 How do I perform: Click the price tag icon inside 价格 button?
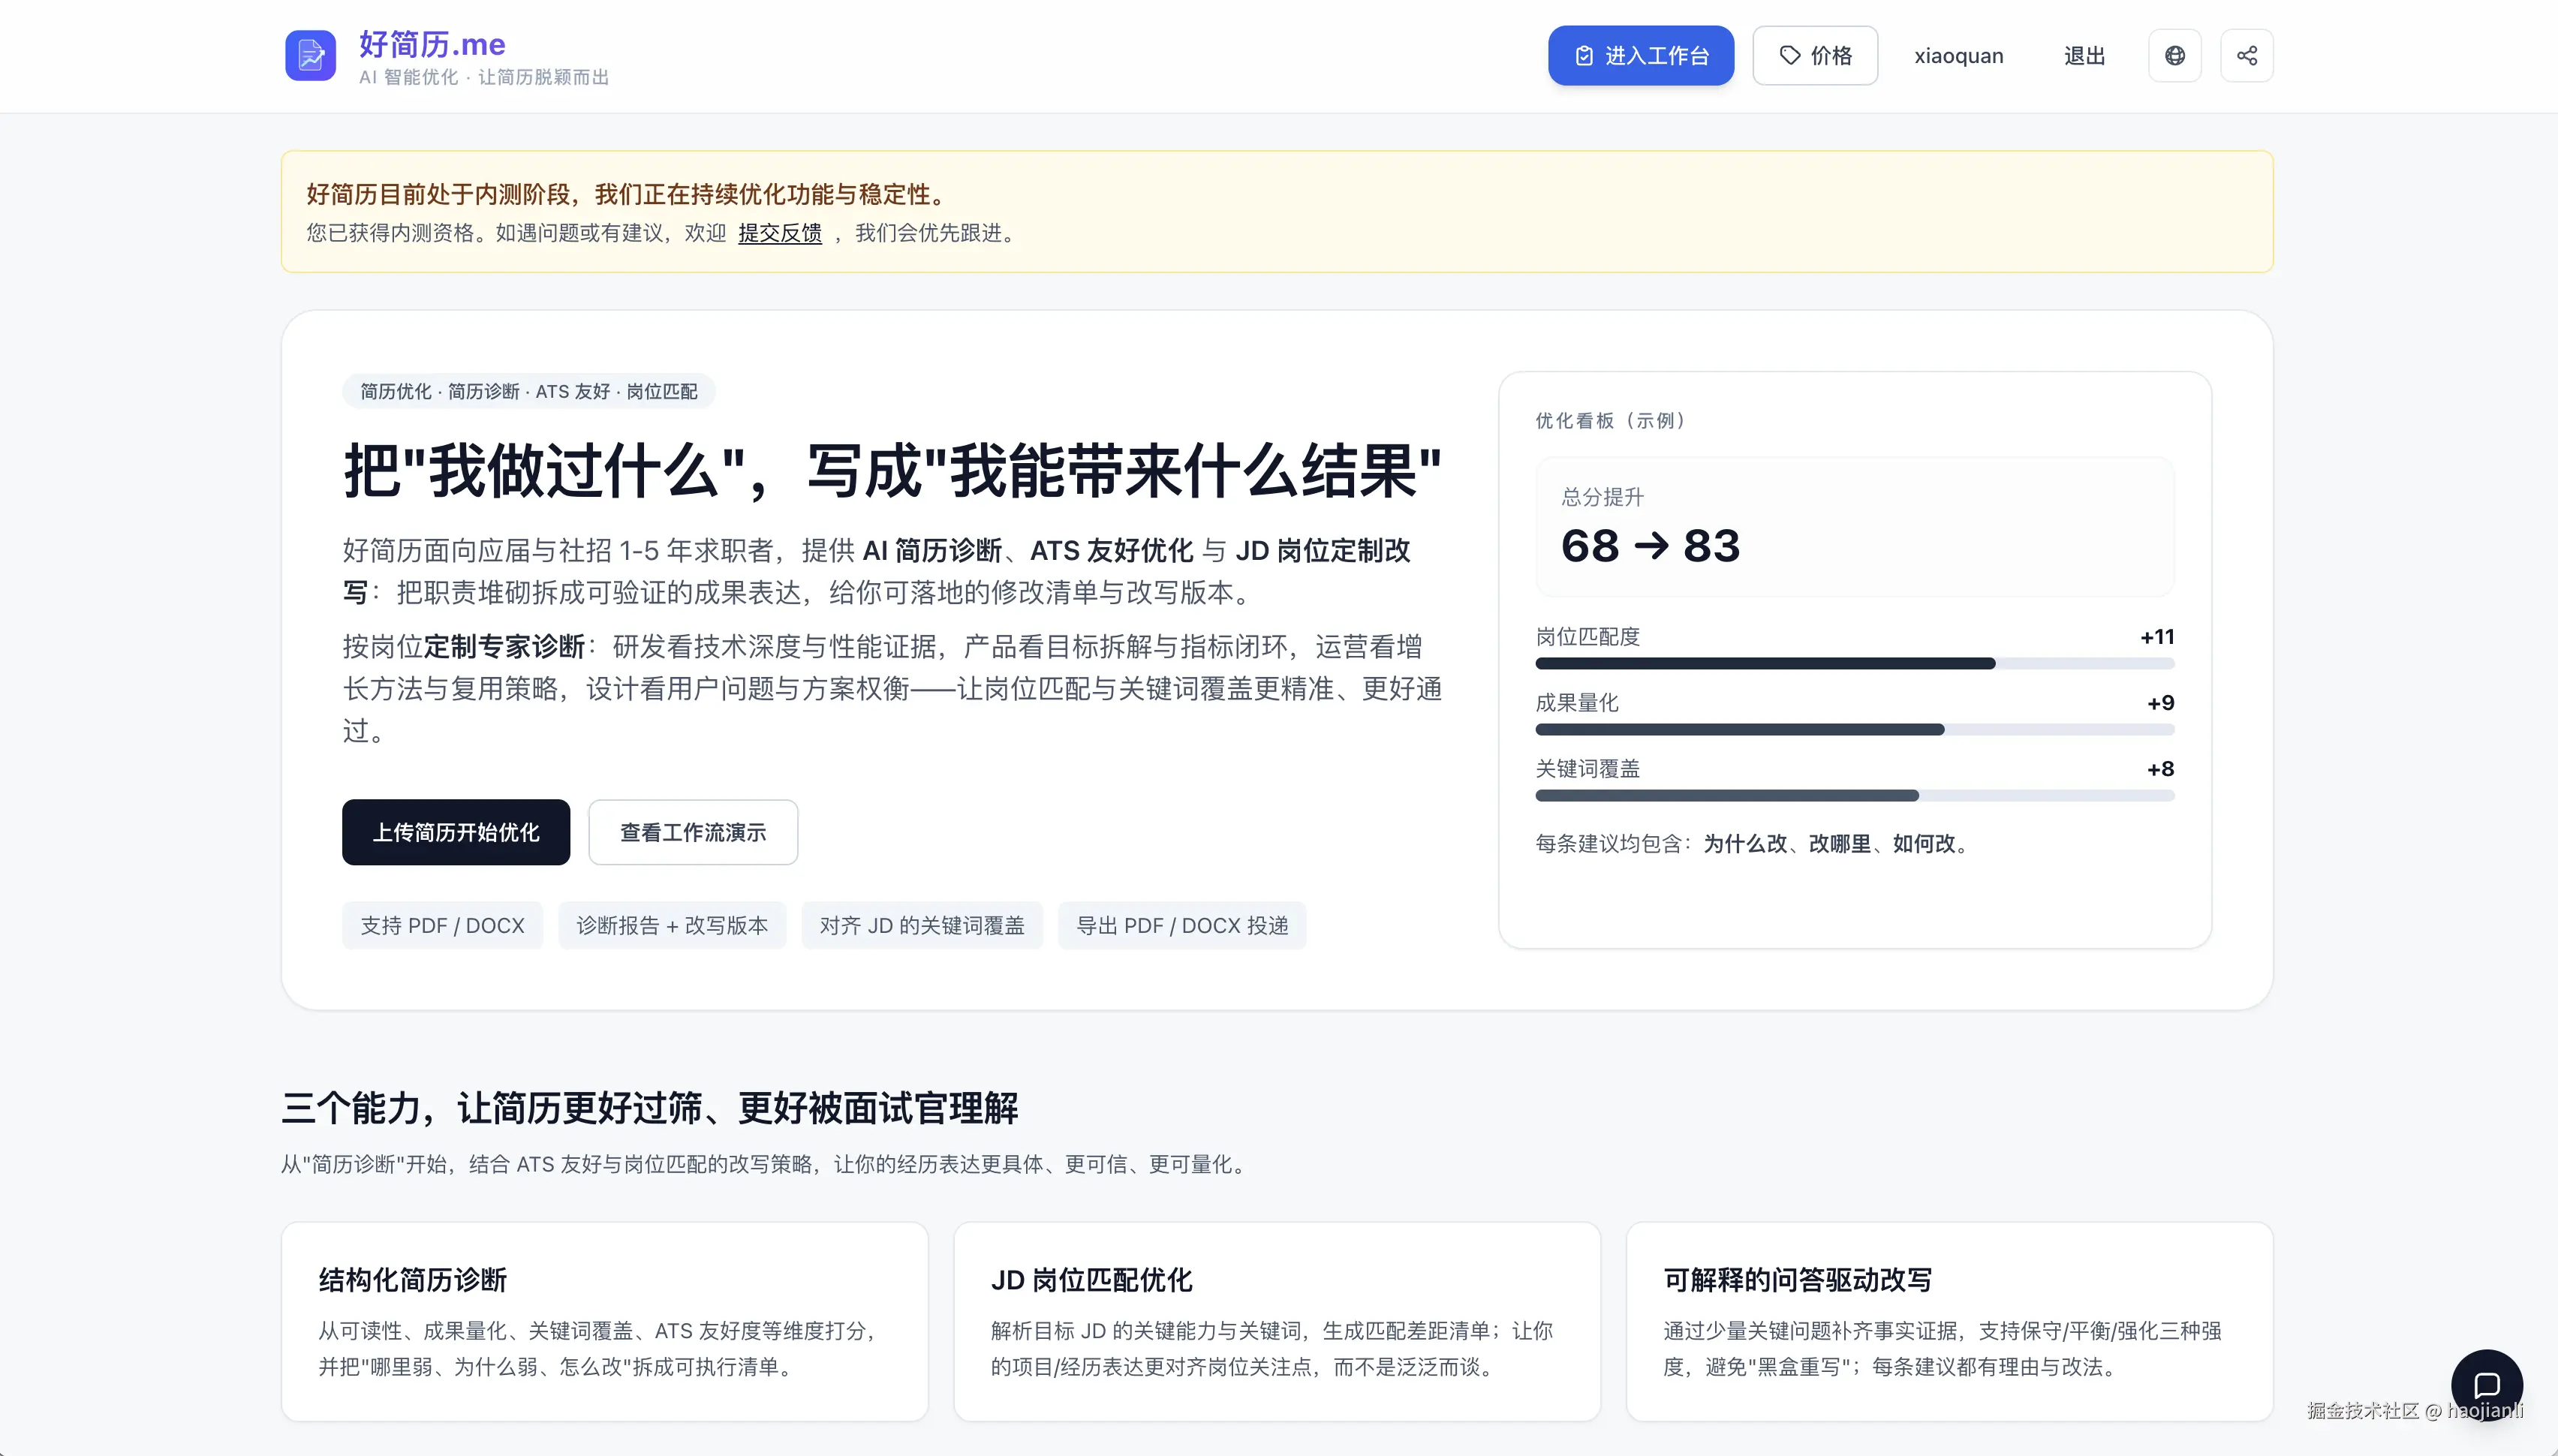pyautogui.click(x=1790, y=55)
